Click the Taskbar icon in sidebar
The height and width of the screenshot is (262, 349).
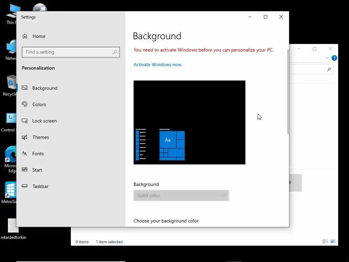coord(25,186)
